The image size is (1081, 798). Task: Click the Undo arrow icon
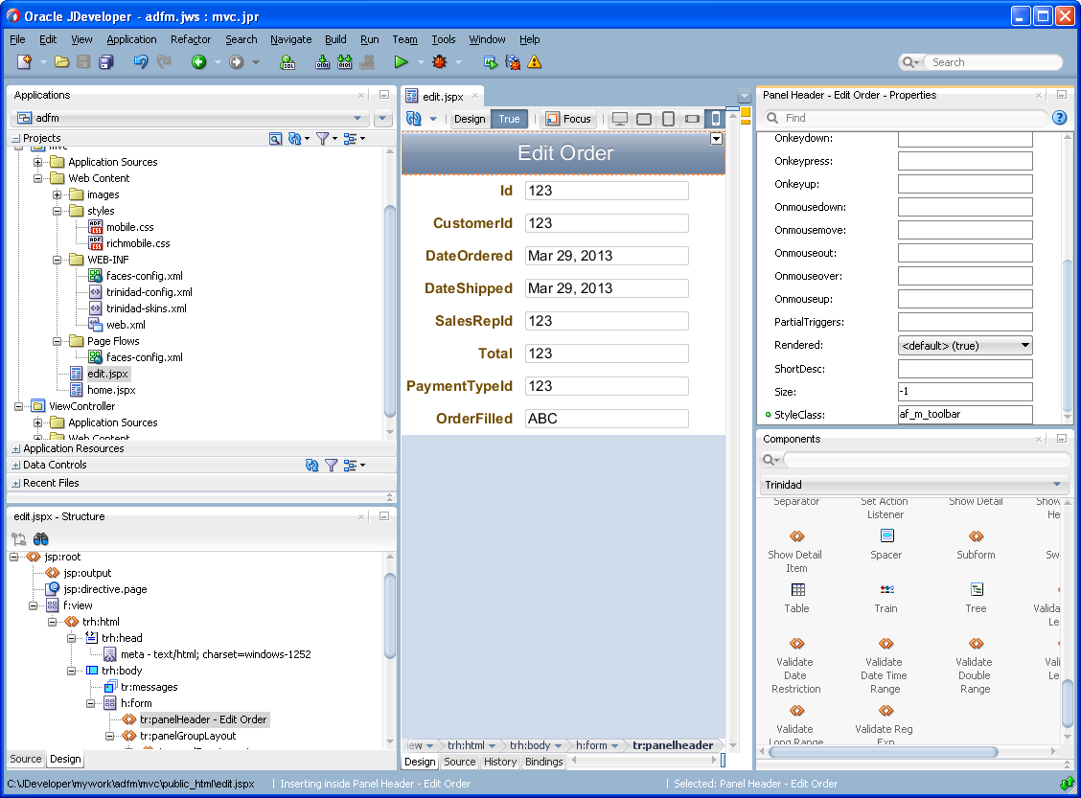pyautogui.click(x=141, y=62)
